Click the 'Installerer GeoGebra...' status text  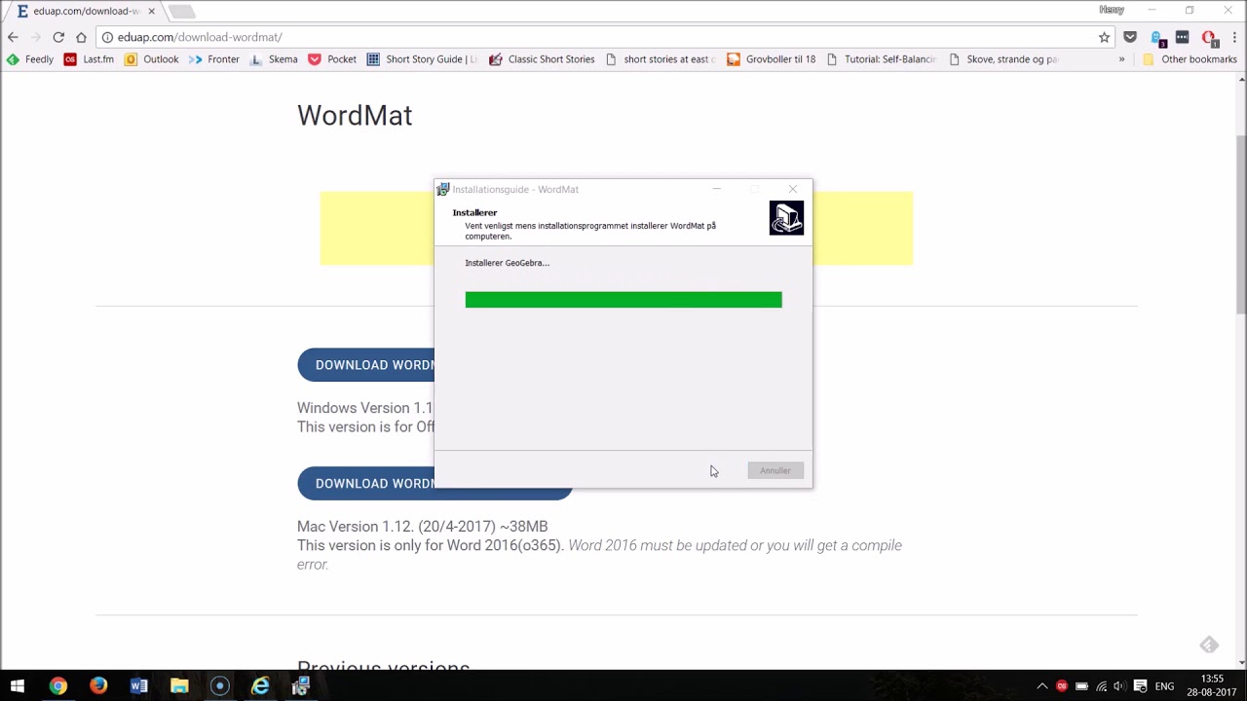(508, 263)
